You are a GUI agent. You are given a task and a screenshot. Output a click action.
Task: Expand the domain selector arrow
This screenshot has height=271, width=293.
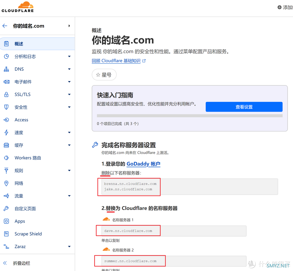coord(69,26)
